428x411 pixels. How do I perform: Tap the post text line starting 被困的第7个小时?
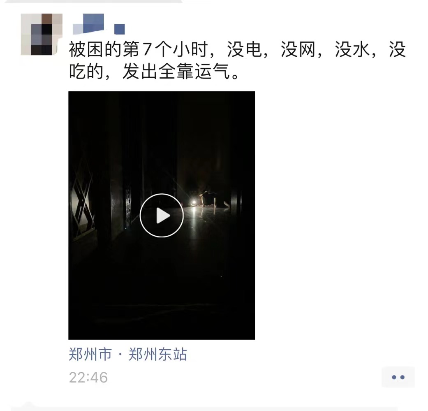coord(238,49)
